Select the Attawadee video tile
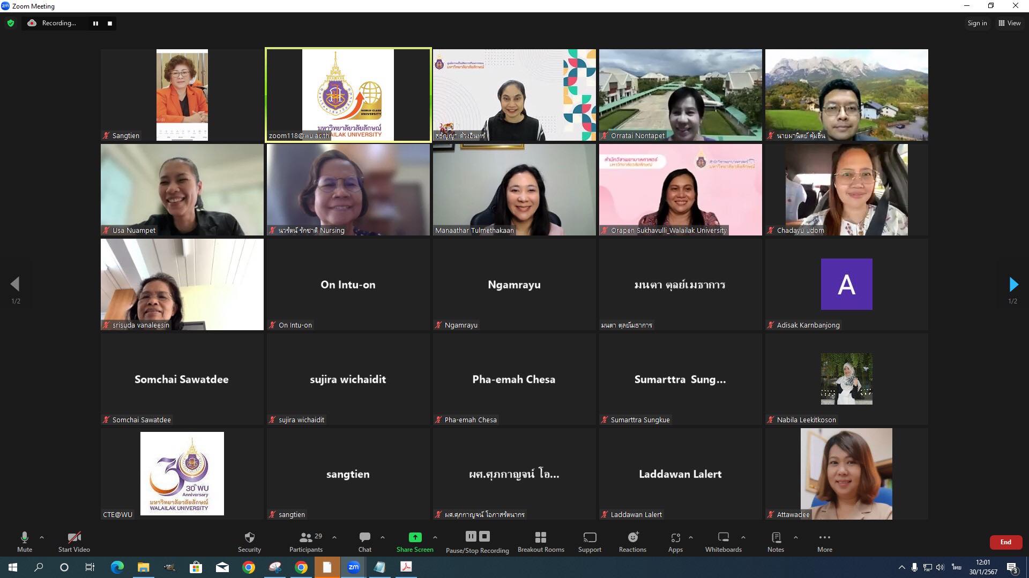The height and width of the screenshot is (578, 1029). click(x=847, y=474)
